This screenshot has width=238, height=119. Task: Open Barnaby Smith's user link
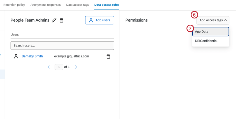click(32, 56)
